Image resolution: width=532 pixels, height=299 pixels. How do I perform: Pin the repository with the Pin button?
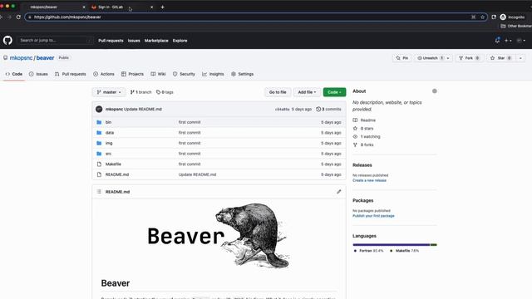[402, 58]
